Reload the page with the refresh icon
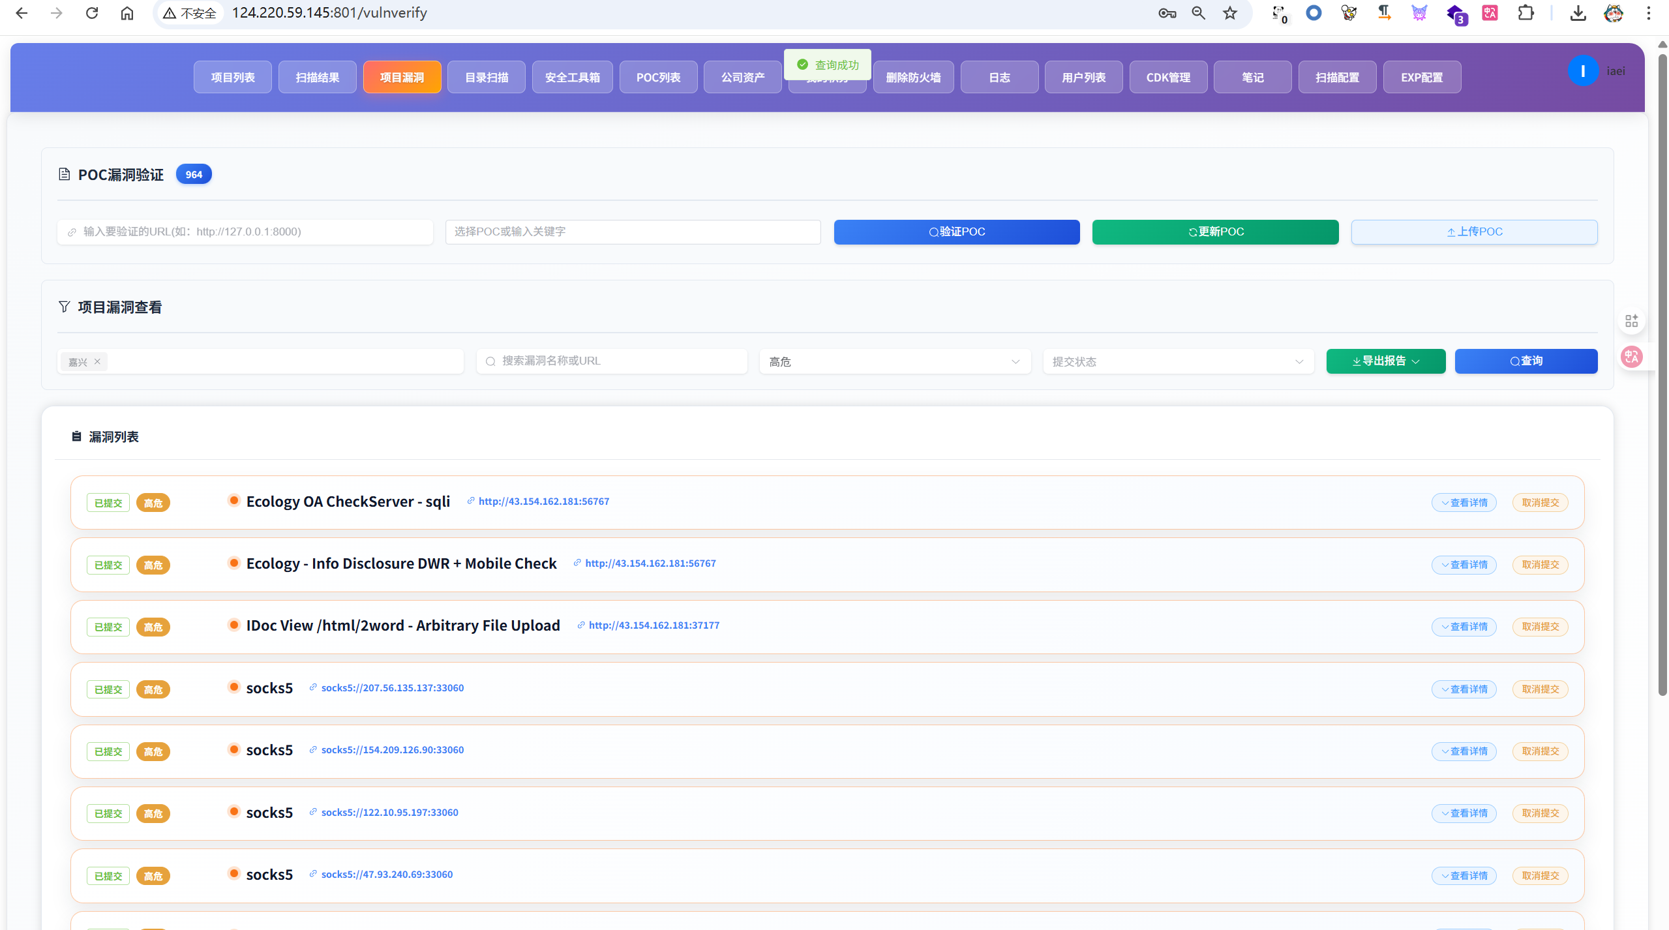Viewport: 1669px width, 930px height. [x=92, y=13]
